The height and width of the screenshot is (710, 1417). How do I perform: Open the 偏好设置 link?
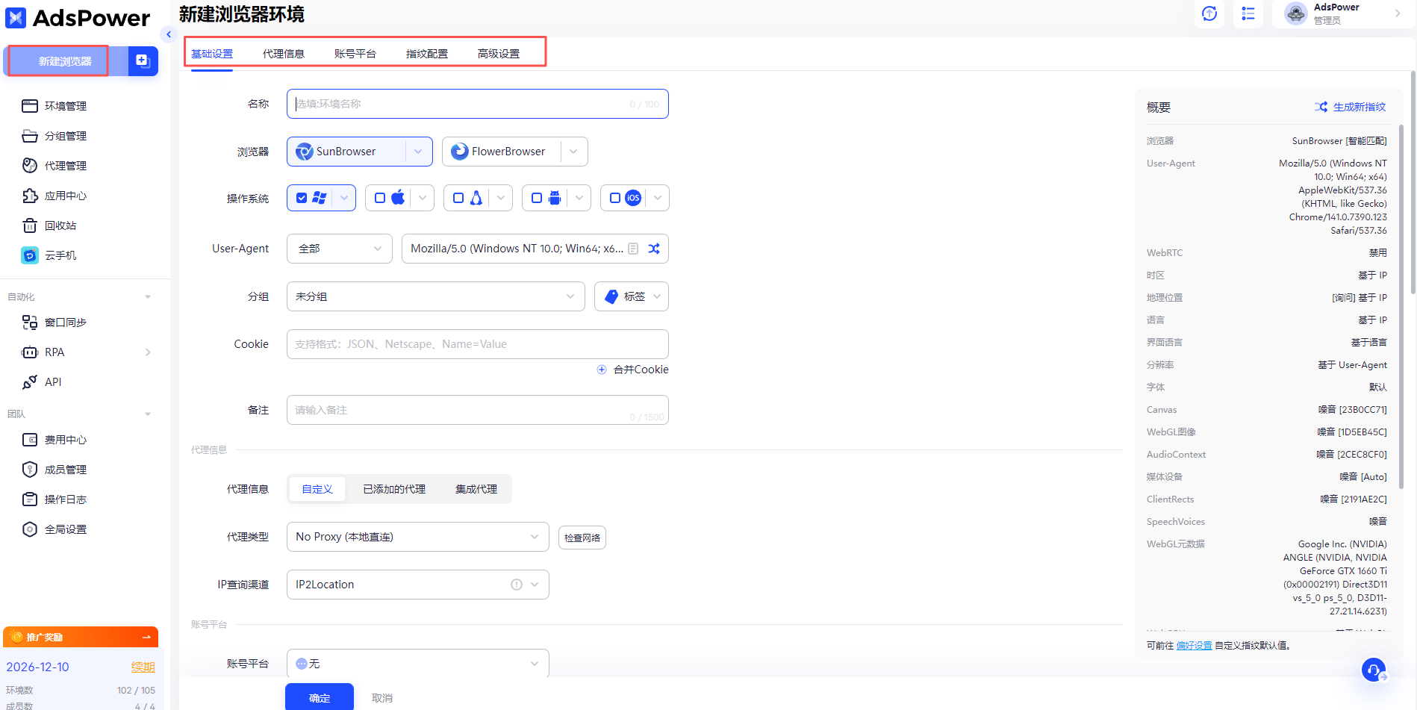[x=1194, y=646]
